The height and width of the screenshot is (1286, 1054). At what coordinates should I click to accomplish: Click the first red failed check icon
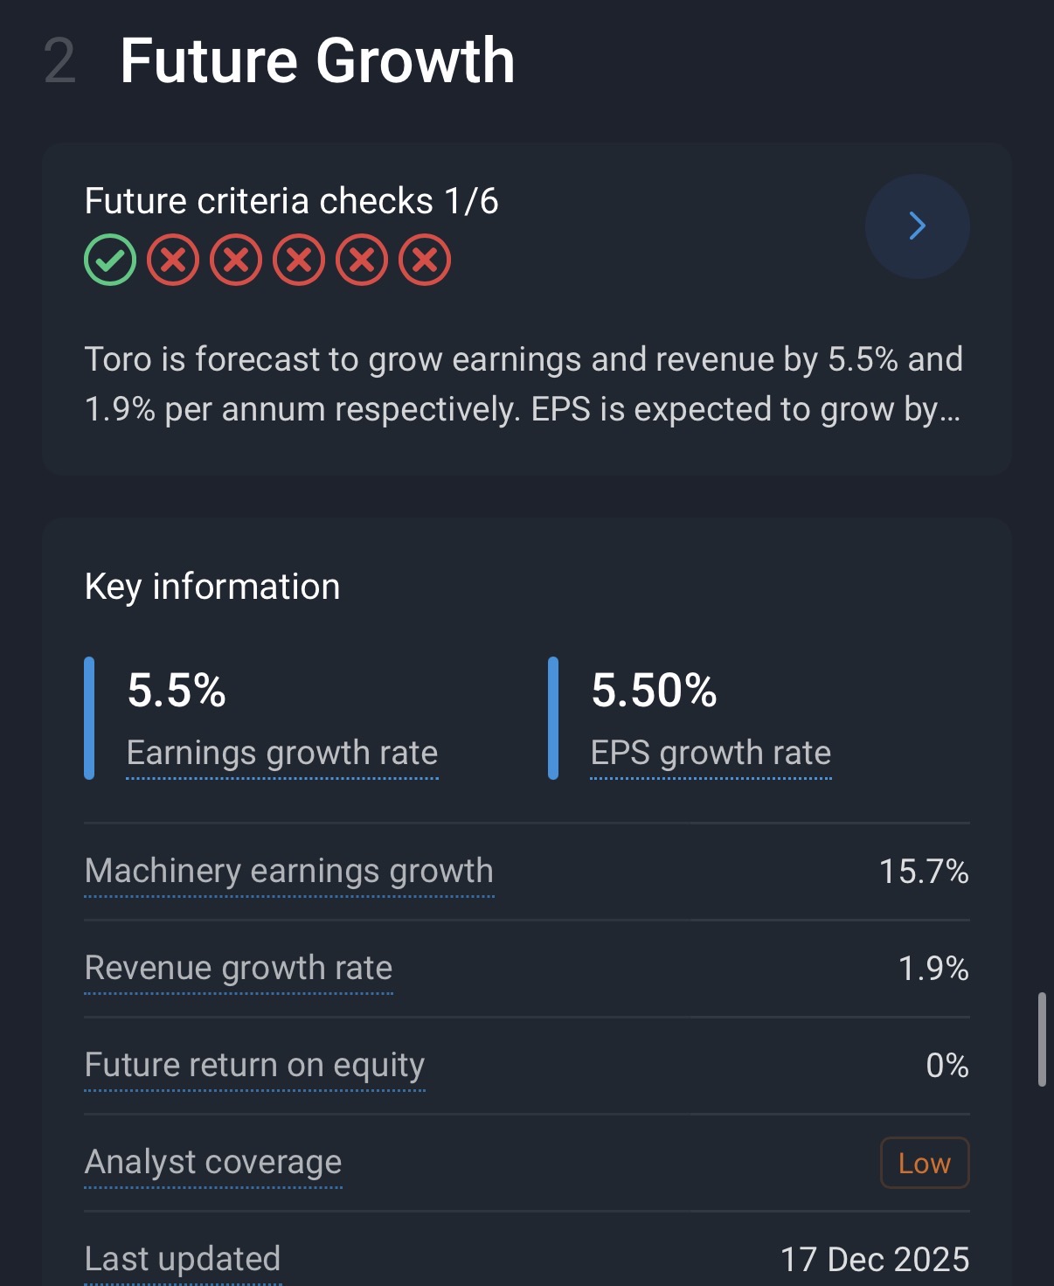[x=173, y=261]
